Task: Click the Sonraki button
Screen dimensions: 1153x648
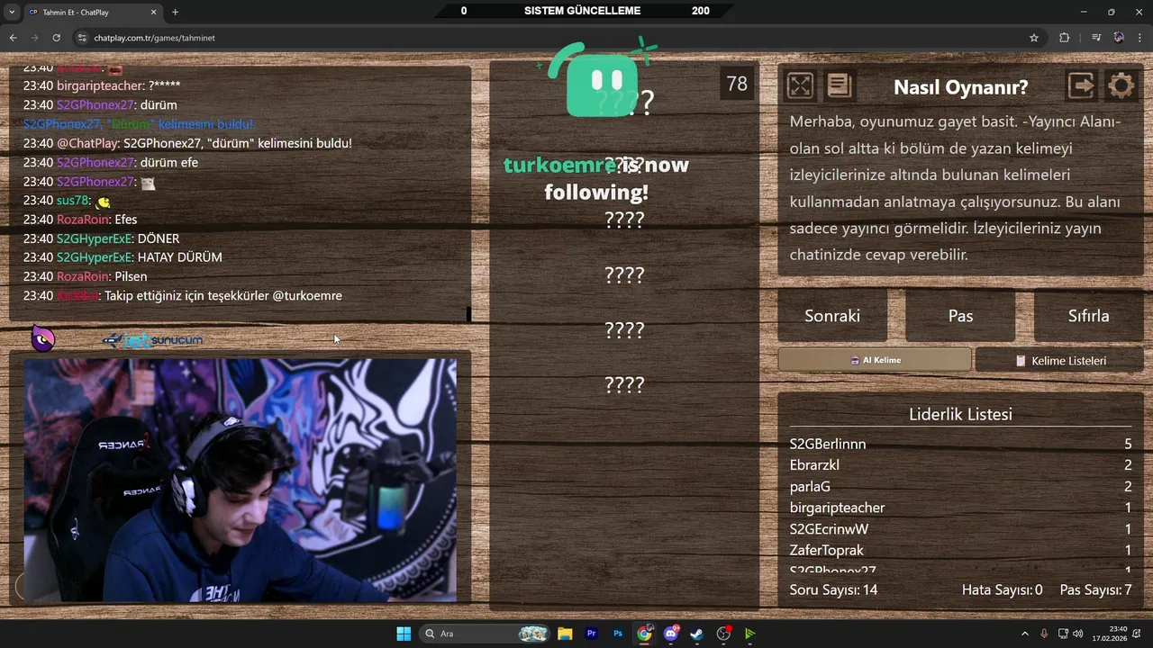Action: pos(832,316)
